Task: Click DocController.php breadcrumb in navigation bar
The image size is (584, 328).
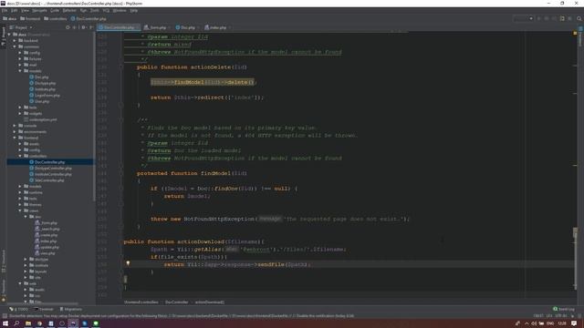Action: (89, 18)
